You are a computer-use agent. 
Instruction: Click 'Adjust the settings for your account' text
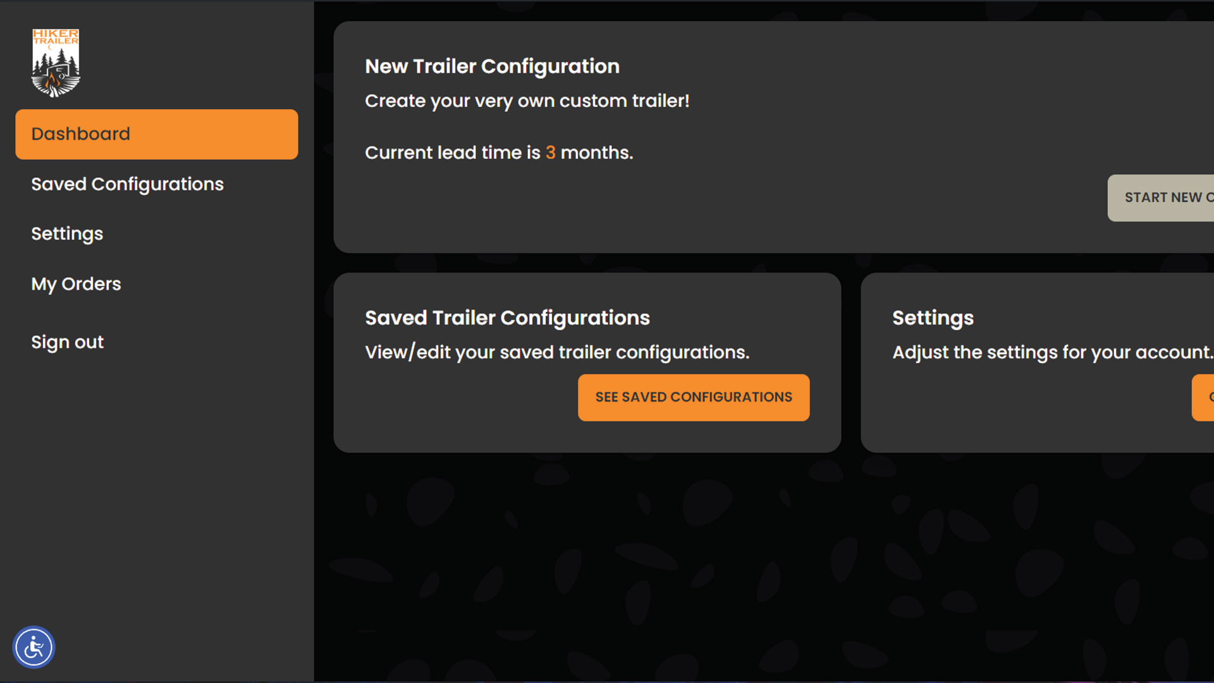pyautogui.click(x=1052, y=352)
